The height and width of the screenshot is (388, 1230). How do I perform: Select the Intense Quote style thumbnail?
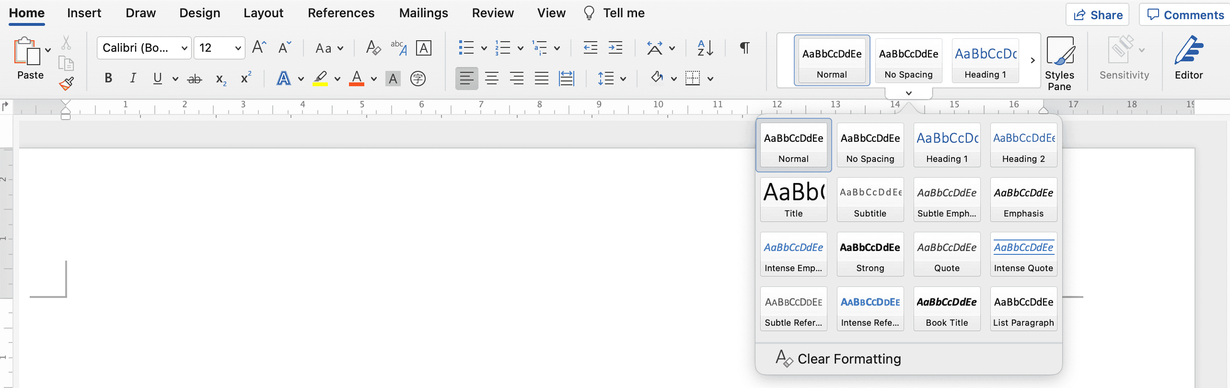(x=1023, y=254)
